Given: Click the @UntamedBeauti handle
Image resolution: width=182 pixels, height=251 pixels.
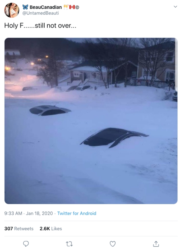Looking at the screenshot, I should [x=41, y=13].
